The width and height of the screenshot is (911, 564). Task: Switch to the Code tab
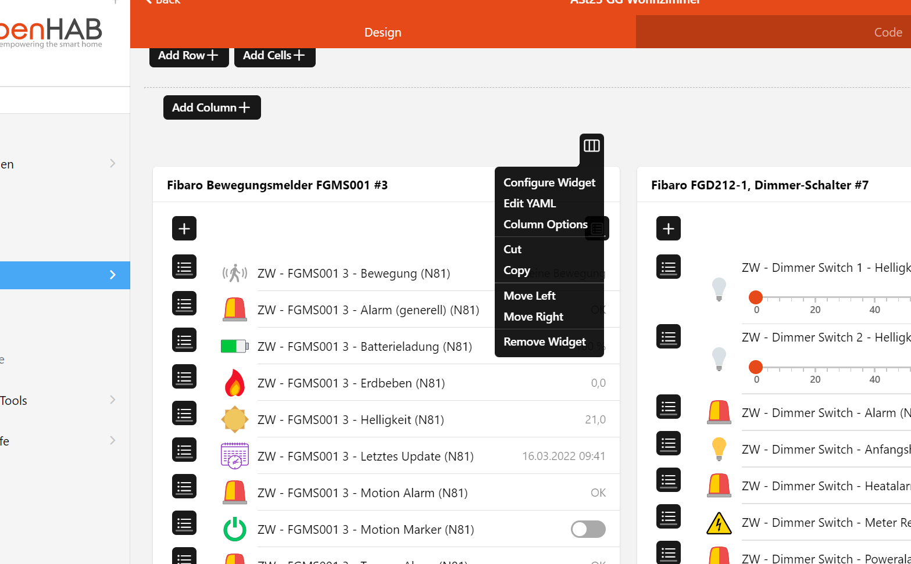click(888, 33)
